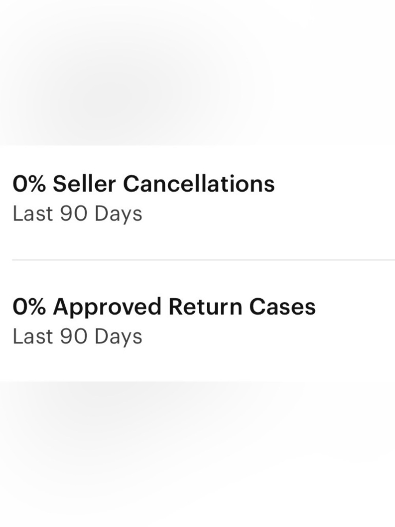Click the "0% Approved Return Cases" heading
This screenshot has height=527, width=395.
pyautogui.click(x=164, y=306)
